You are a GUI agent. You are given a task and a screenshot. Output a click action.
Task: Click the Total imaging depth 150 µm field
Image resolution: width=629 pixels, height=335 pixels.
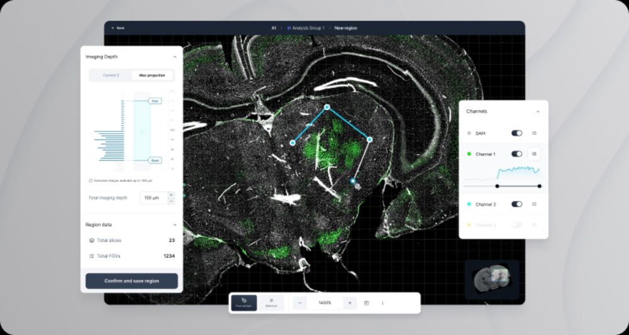[x=153, y=198]
